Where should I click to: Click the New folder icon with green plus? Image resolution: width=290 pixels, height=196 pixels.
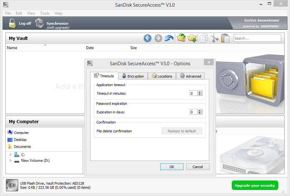(x=192, y=38)
